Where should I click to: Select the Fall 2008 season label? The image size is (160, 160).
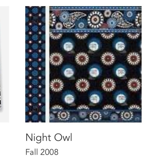pyautogui.click(x=42, y=152)
